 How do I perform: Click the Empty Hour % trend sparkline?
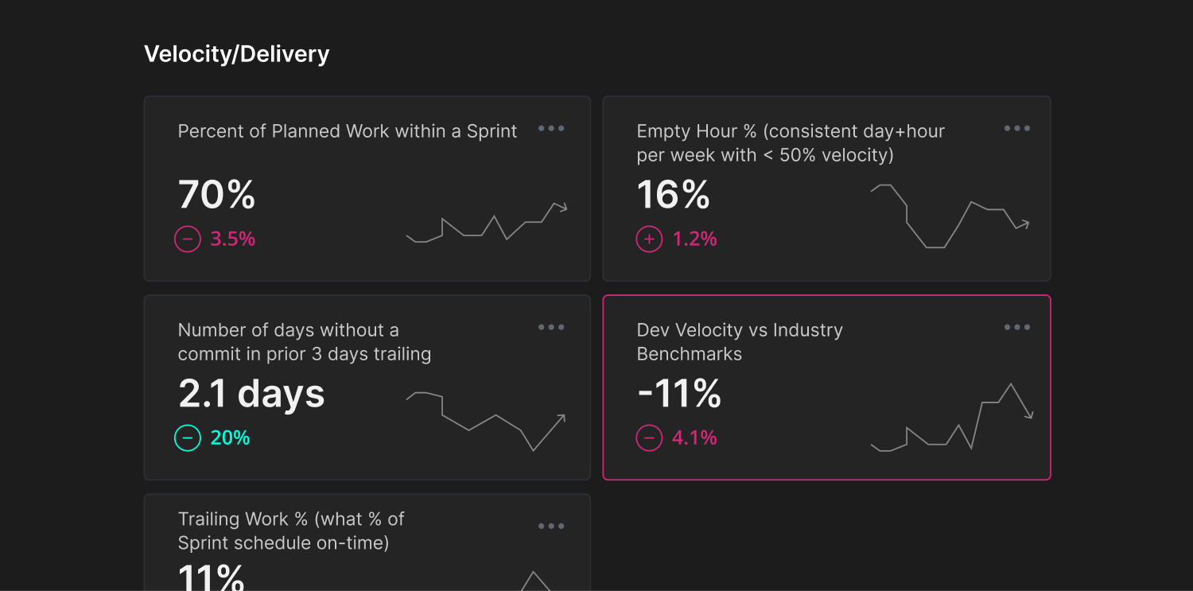click(x=950, y=216)
